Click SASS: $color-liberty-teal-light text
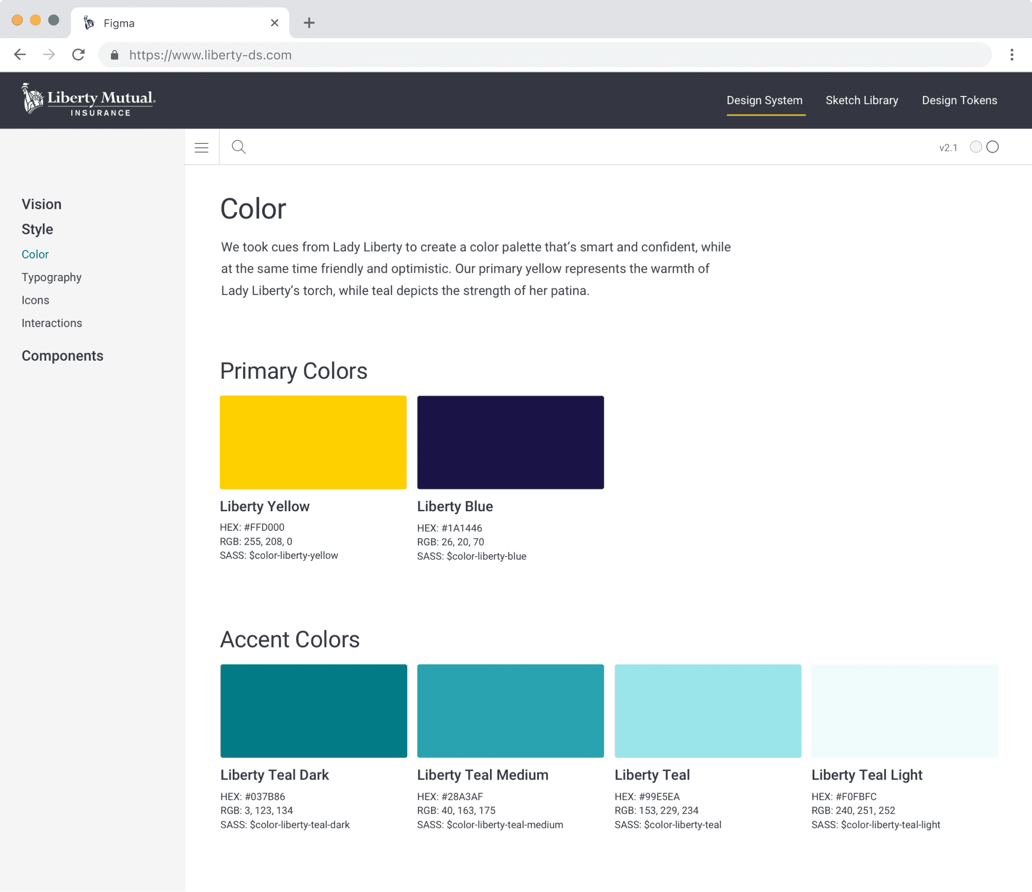The height and width of the screenshot is (892, 1032). click(x=876, y=824)
